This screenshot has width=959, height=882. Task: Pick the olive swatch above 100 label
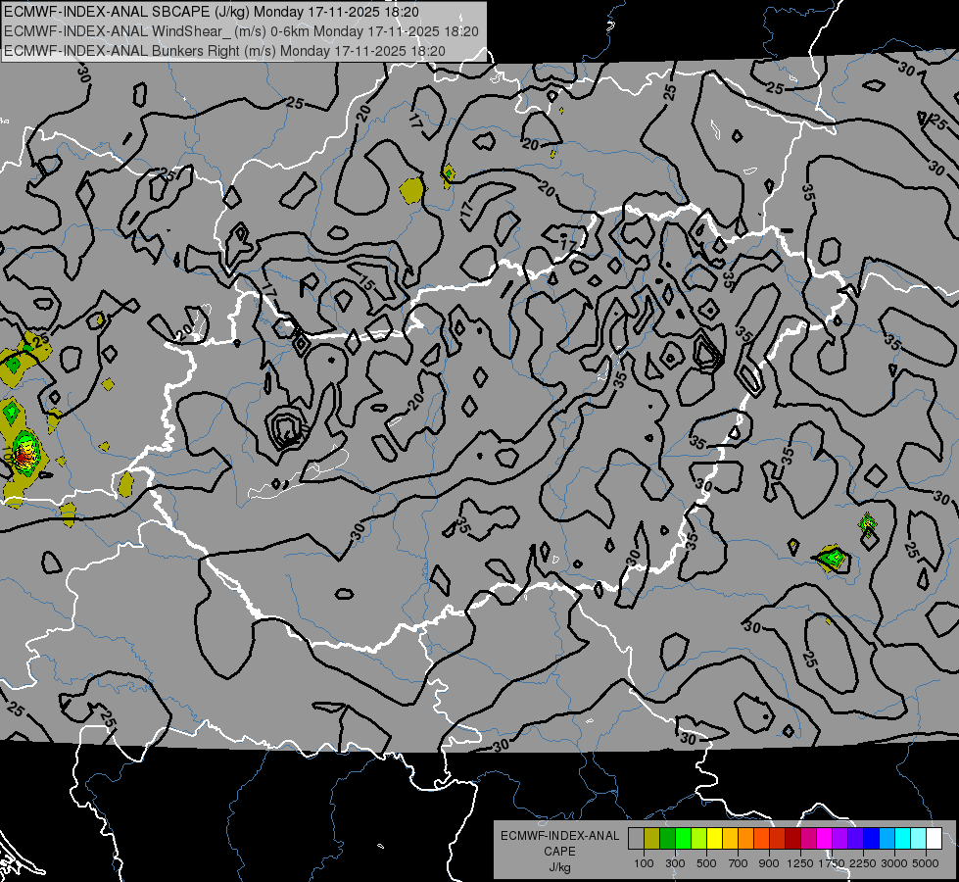tap(652, 839)
